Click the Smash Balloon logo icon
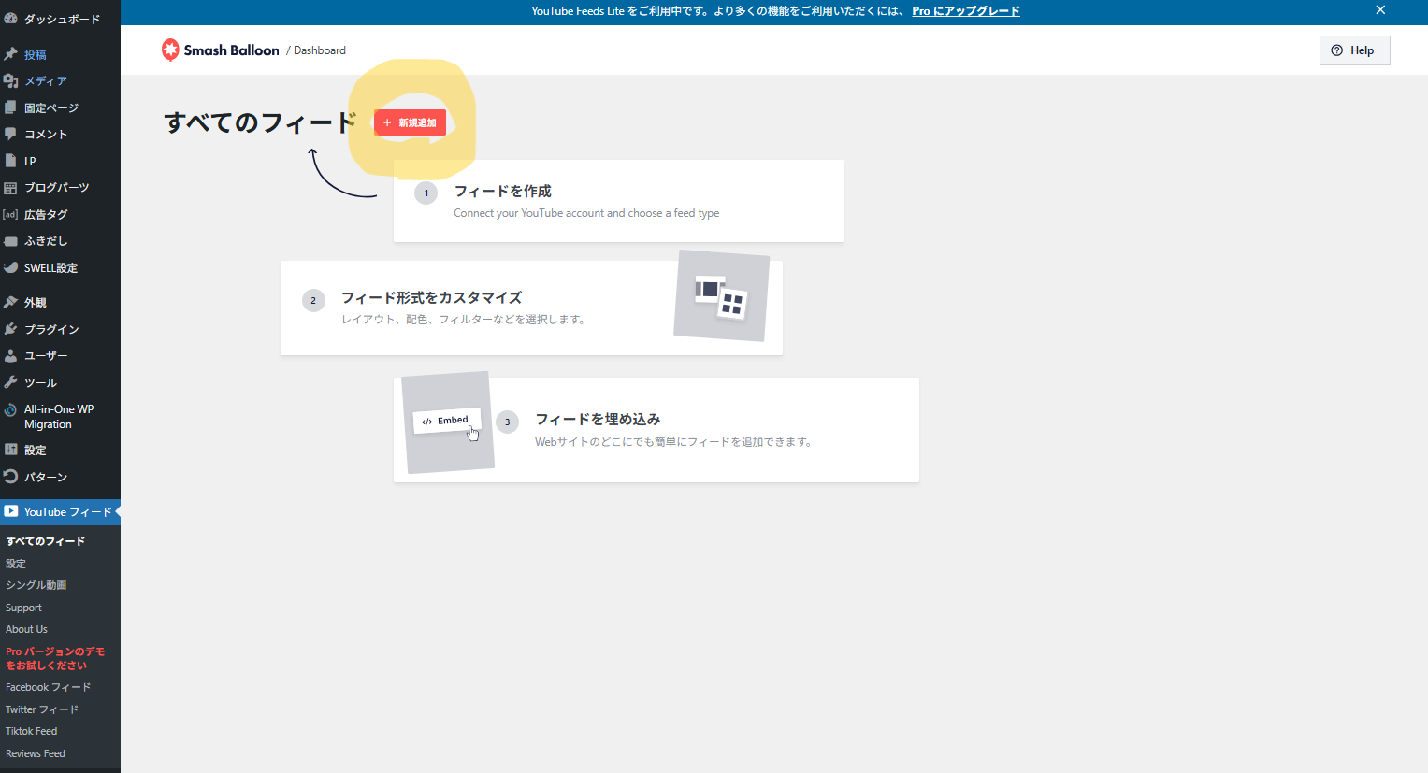1428x773 pixels. coord(170,50)
